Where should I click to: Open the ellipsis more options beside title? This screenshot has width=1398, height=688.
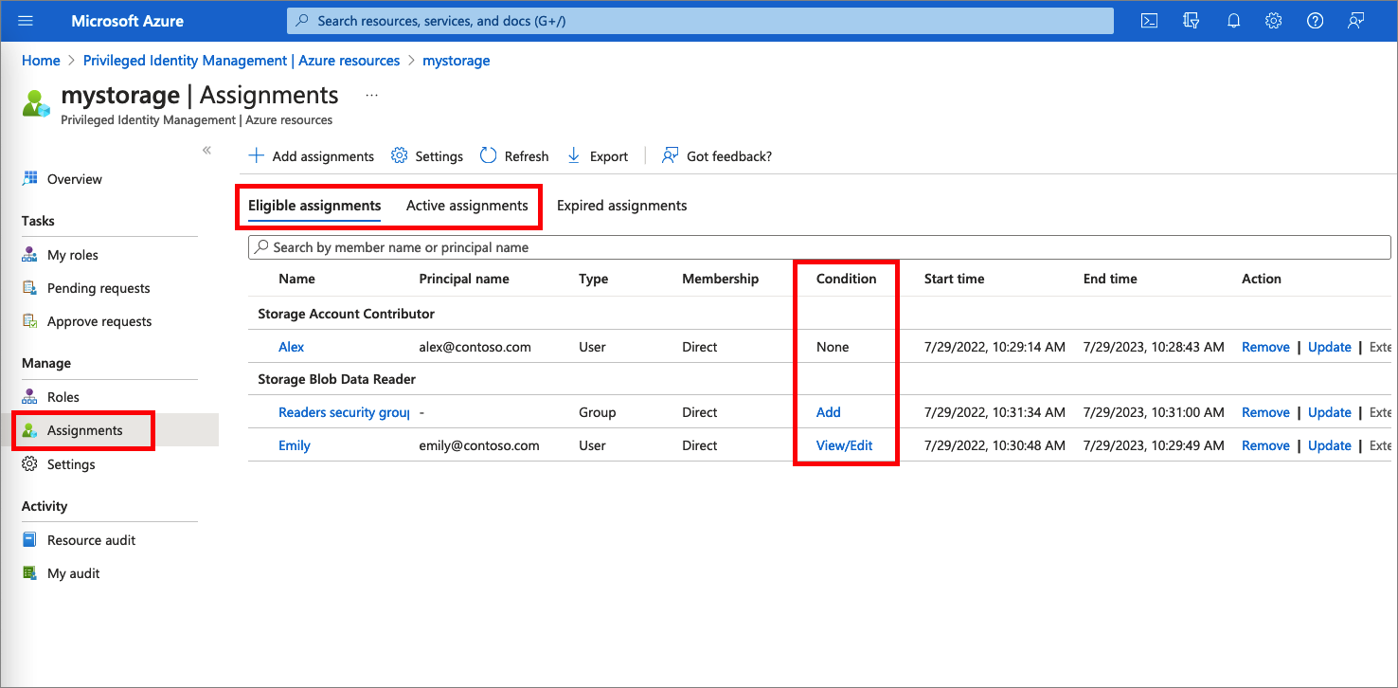(371, 96)
